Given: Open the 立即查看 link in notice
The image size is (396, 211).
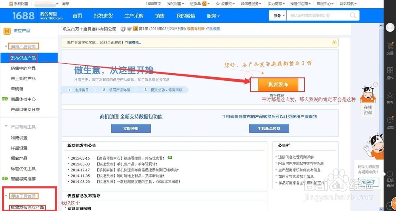Looking at the screenshot, I should pos(132,43).
